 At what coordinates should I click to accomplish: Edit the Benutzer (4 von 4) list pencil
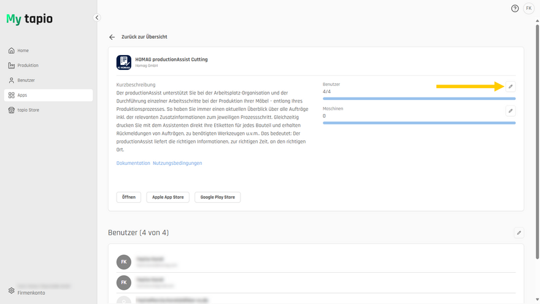tap(519, 233)
